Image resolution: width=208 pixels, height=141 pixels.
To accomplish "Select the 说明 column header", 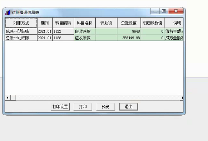I will pyautogui.click(x=174, y=23).
